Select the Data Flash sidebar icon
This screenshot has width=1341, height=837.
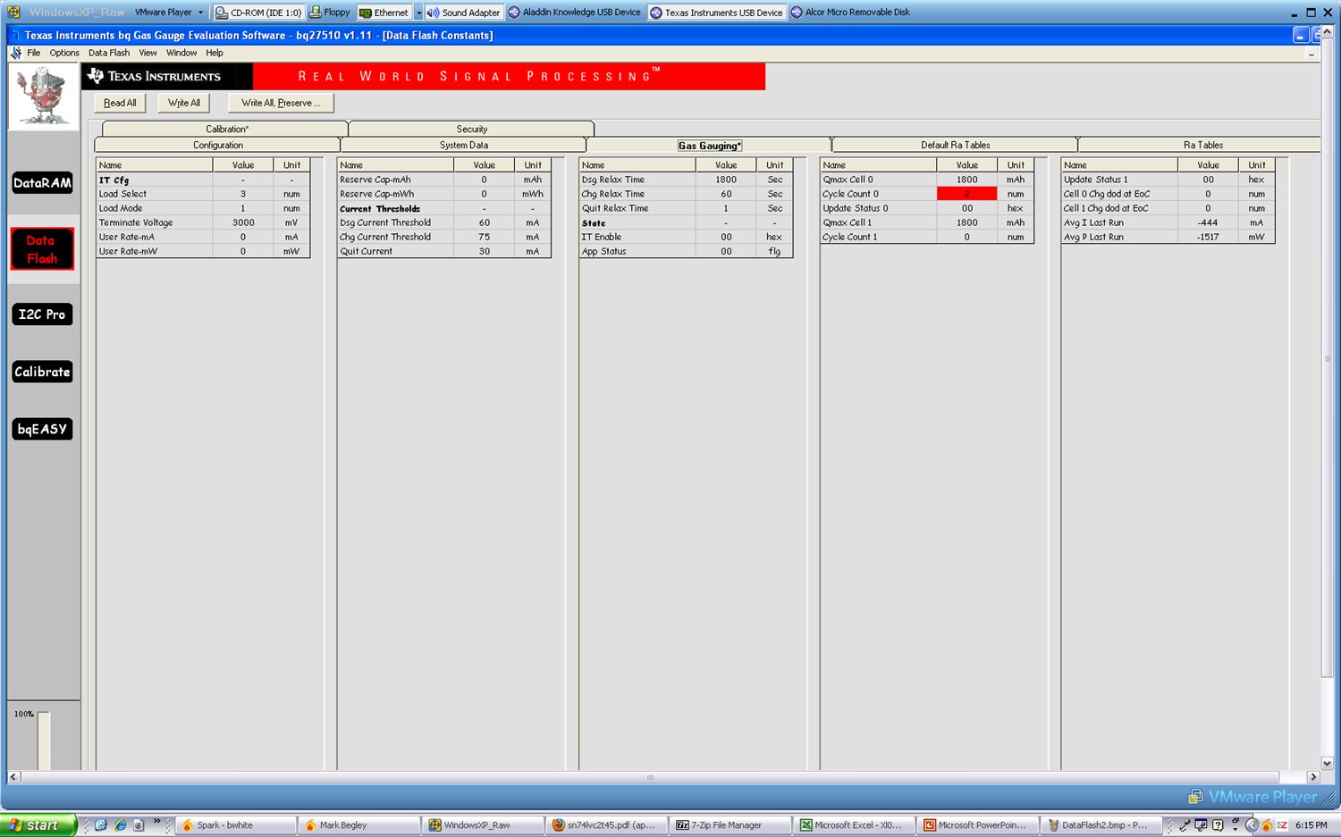pos(42,249)
